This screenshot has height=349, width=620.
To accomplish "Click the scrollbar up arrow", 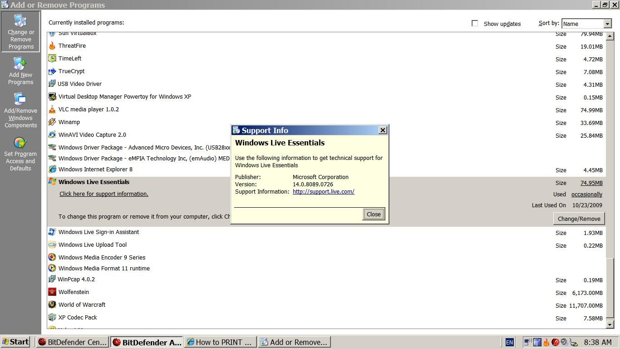I will tap(610, 36).
